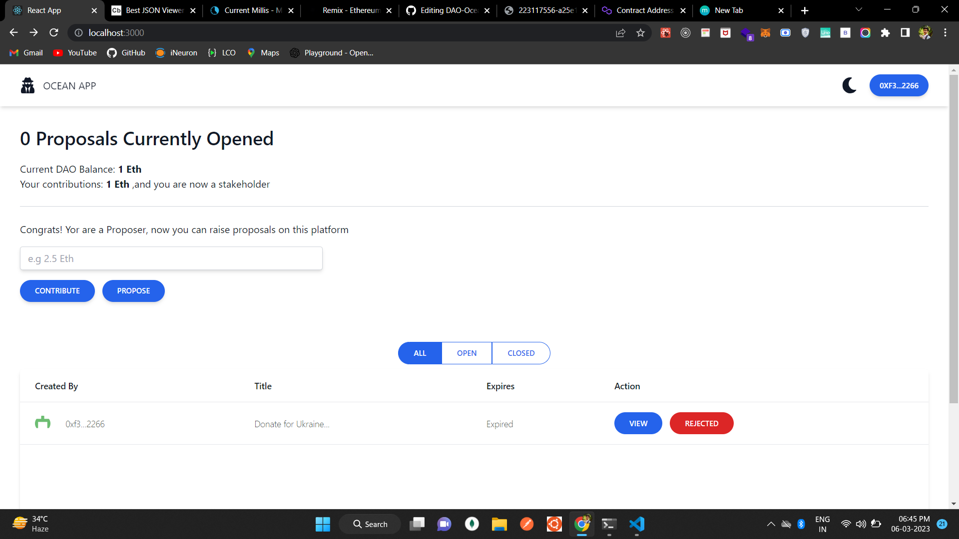The height and width of the screenshot is (539, 959).
Task: Bookmark the page using the star icon
Action: coord(641,32)
